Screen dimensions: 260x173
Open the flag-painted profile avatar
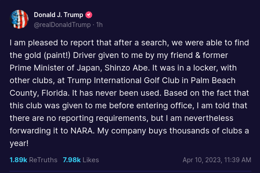(19, 19)
